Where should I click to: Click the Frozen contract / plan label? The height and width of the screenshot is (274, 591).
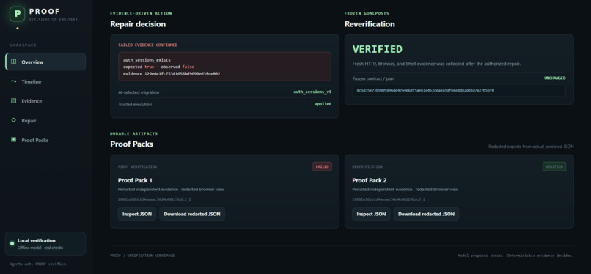coord(373,78)
